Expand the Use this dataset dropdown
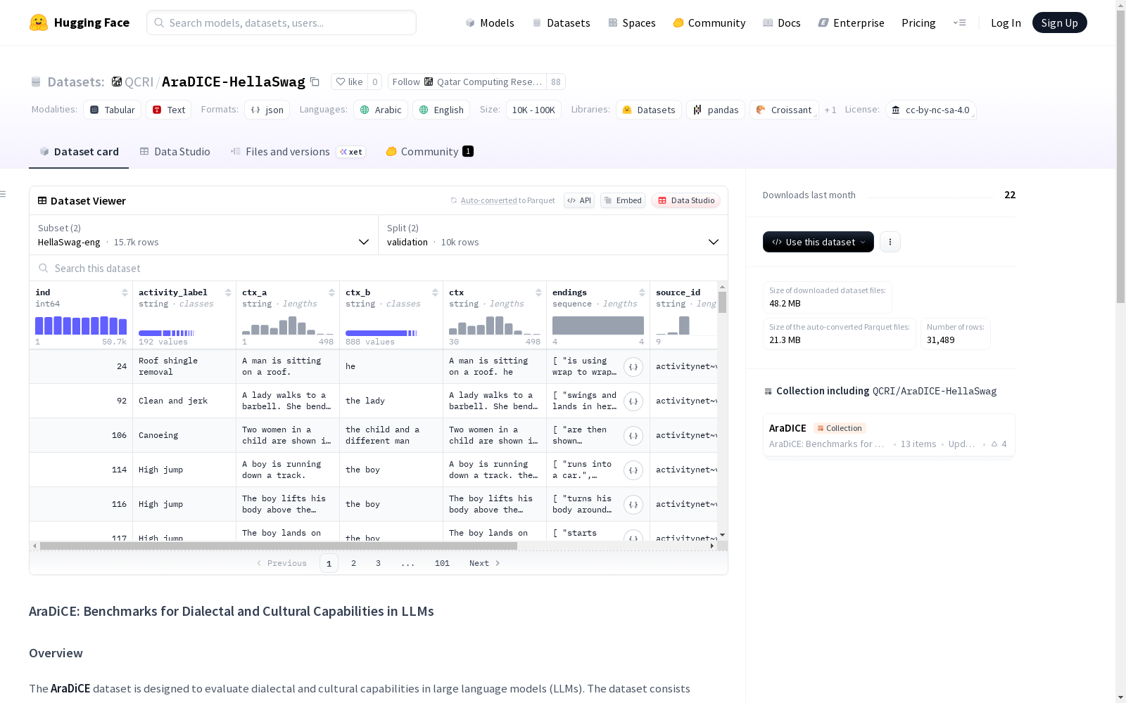 coord(818,242)
